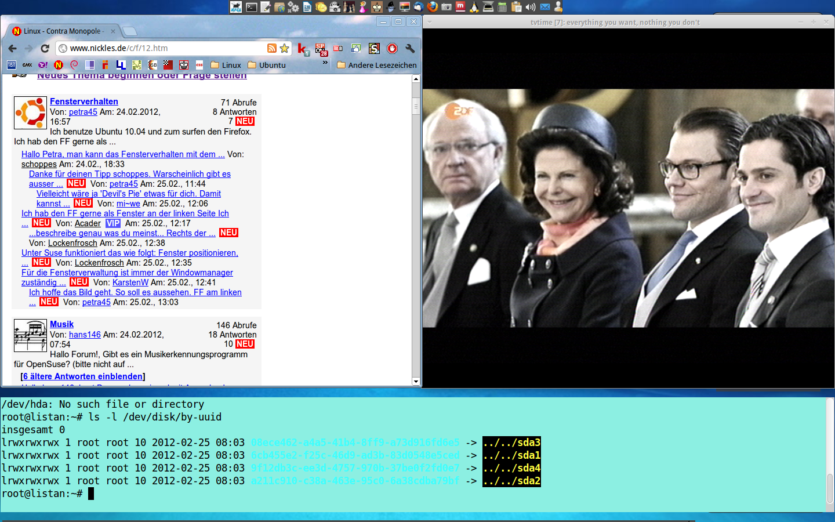
Task: Open the chess king game launcher
Action: (377, 7)
